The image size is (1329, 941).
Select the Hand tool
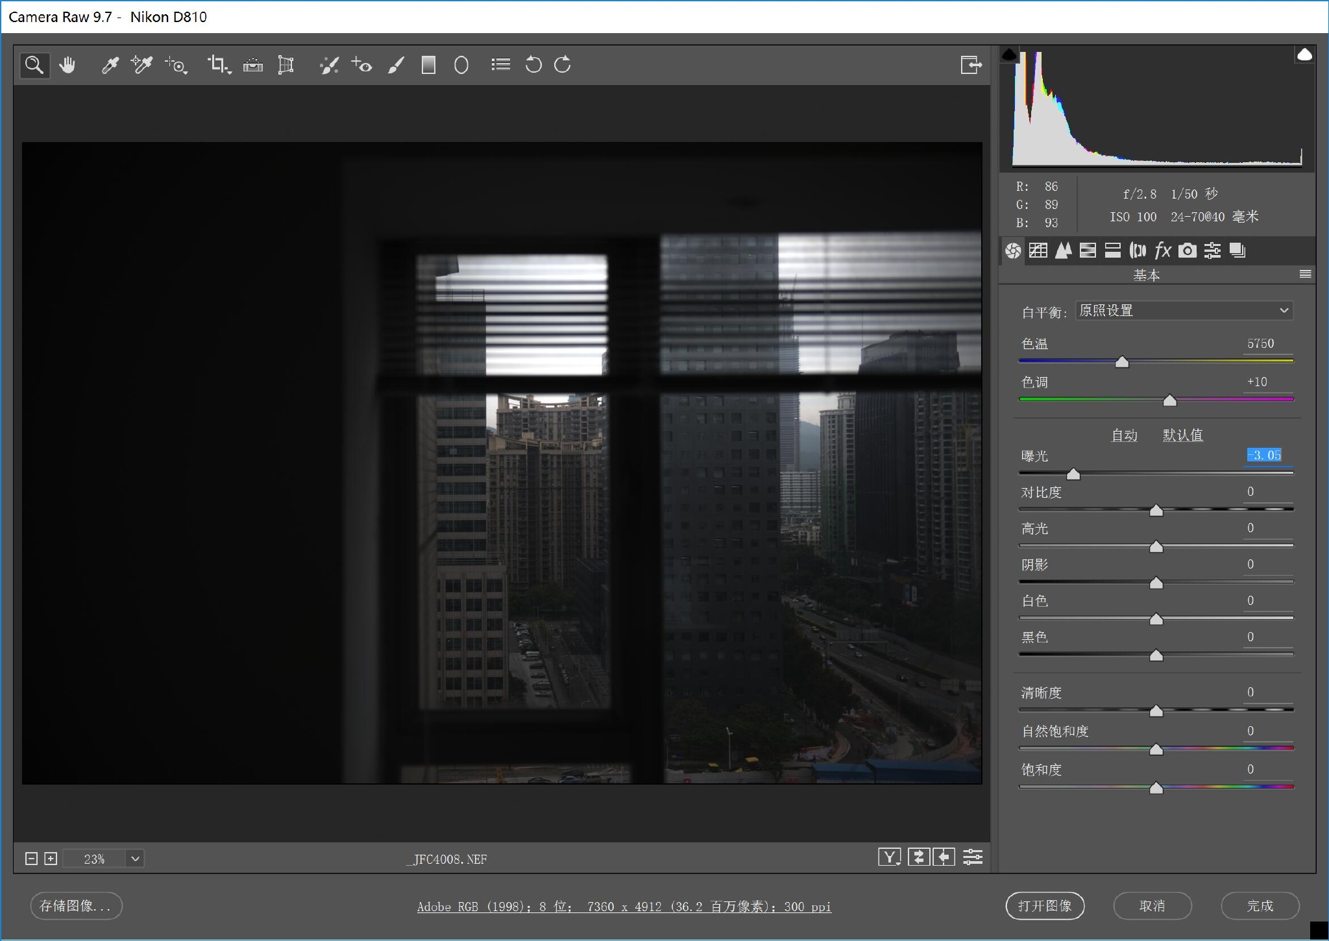tap(67, 65)
